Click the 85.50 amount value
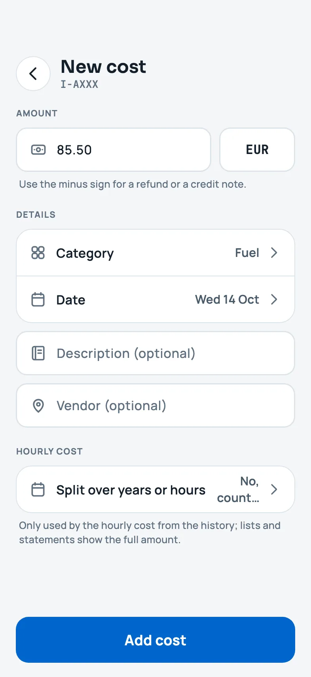Image resolution: width=311 pixels, height=677 pixels. [x=74, y=150]
